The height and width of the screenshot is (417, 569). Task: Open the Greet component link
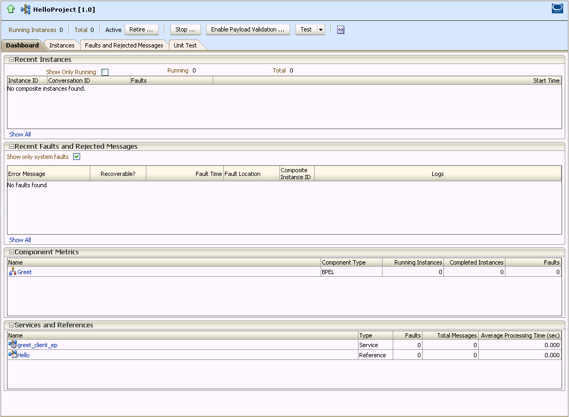[25, 272]
